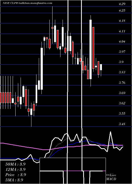Click the 3.69 price axis label

tap(122, 93)
